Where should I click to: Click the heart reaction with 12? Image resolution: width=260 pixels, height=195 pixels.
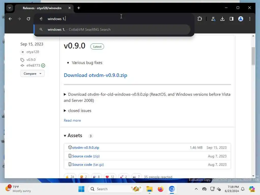click(x=110, y=177)
